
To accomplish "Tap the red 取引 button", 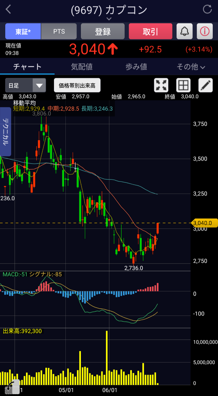I will point(151,31).
